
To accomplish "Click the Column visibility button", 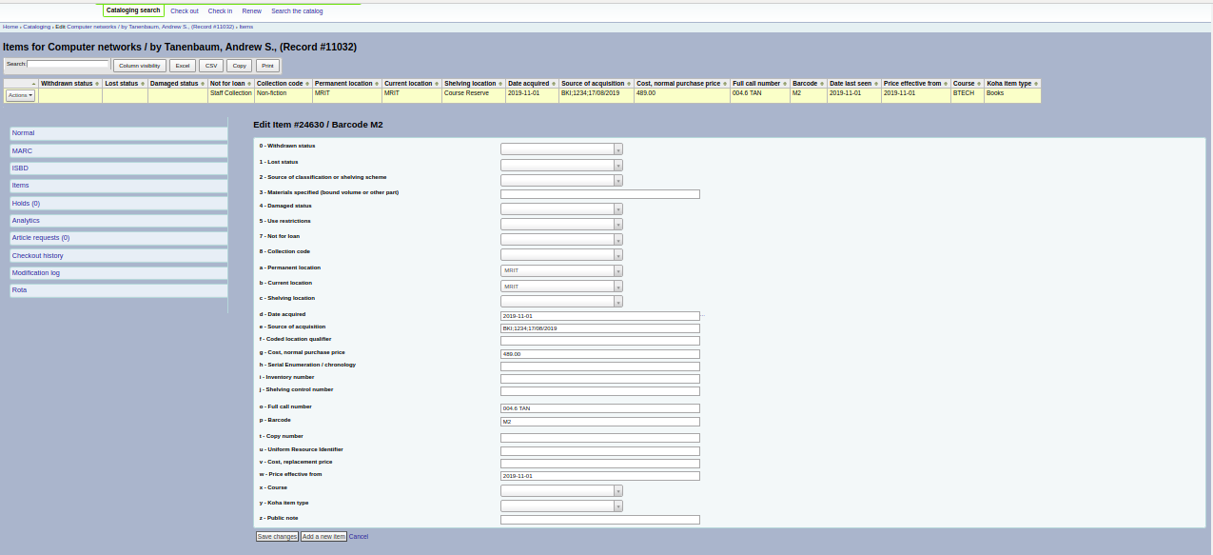I will [x=139, y=66].
